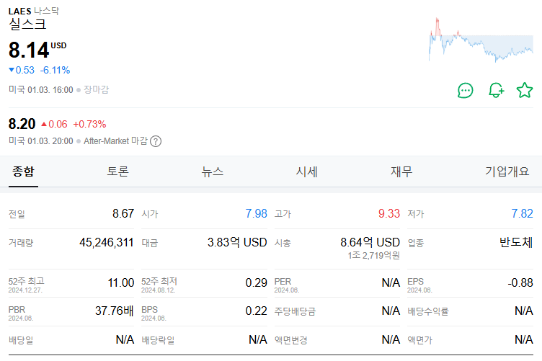The height and width of the screenshot is (361, 542).
Task: Select the 종합 tab
Action: (23, 171)
